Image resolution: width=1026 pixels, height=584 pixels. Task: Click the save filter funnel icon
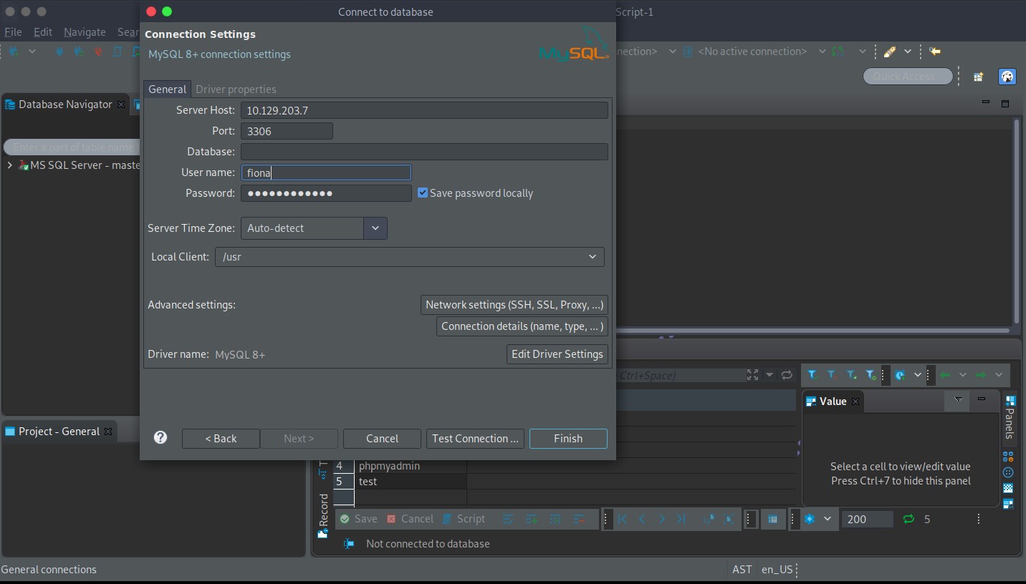(x=851, y=374)
